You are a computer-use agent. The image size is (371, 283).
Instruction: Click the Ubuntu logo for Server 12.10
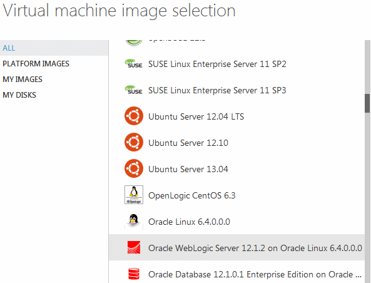click(134, 142)
